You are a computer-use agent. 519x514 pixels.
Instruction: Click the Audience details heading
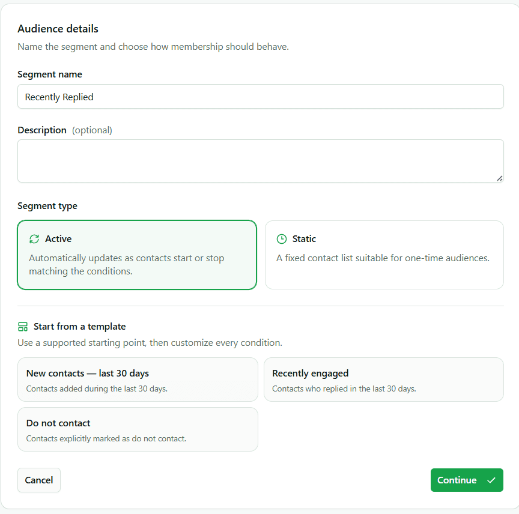click(x=58, y=29)
